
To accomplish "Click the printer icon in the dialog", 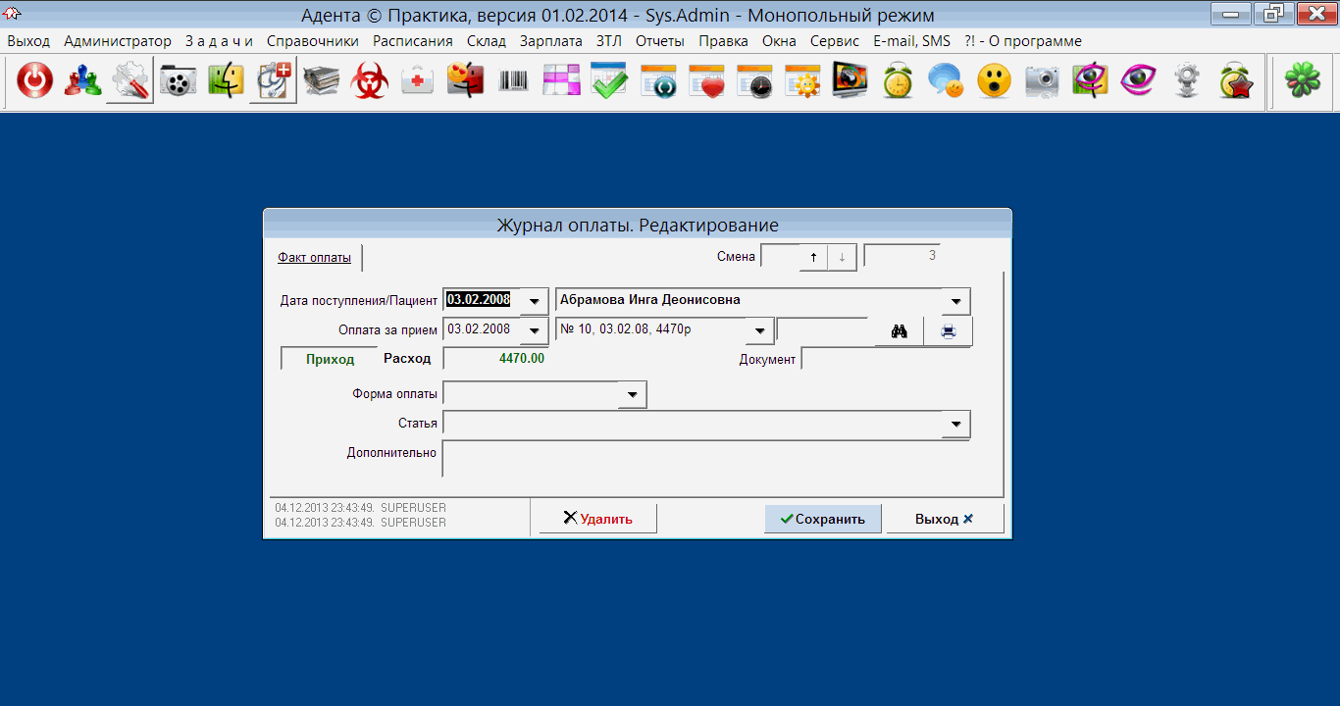I will point(948,331).
